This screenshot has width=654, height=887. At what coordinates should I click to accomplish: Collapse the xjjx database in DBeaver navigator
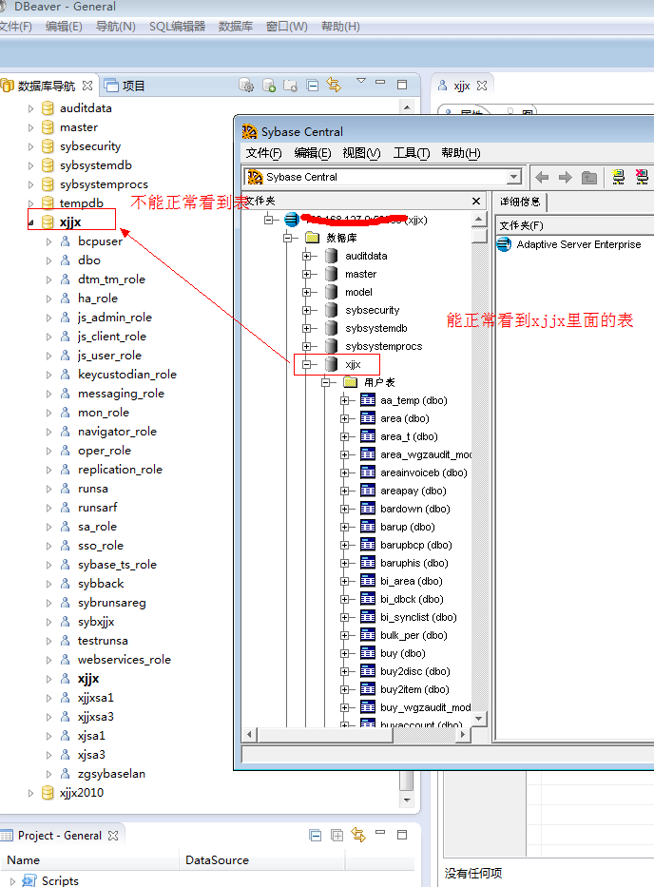31,222
